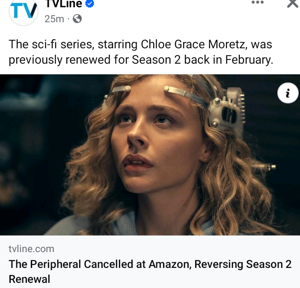Click the globe public audience icon
This screenshot has width=300, height=288.
point(77,19)
